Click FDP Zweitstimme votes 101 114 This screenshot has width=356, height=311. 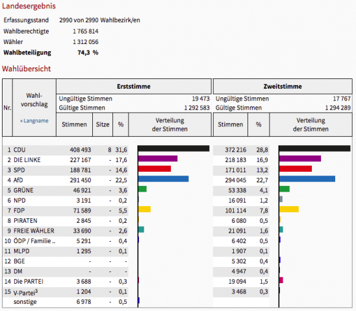[236, 211]
